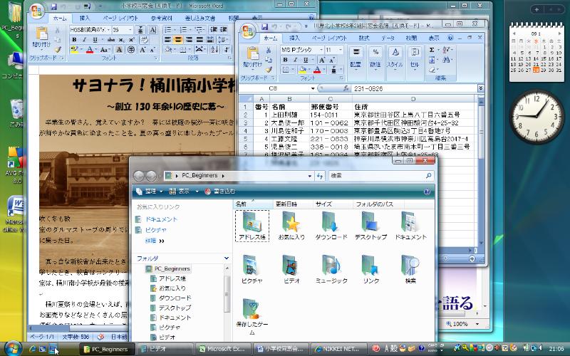570x356 pixels.
Task: Switch to NIKKEI NET taskbar button
Action: coord(338,349)
